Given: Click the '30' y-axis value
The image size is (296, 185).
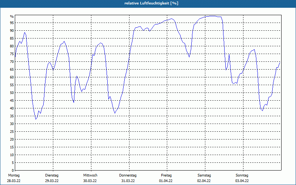Looking at the screenshot, I should point(12,124).
